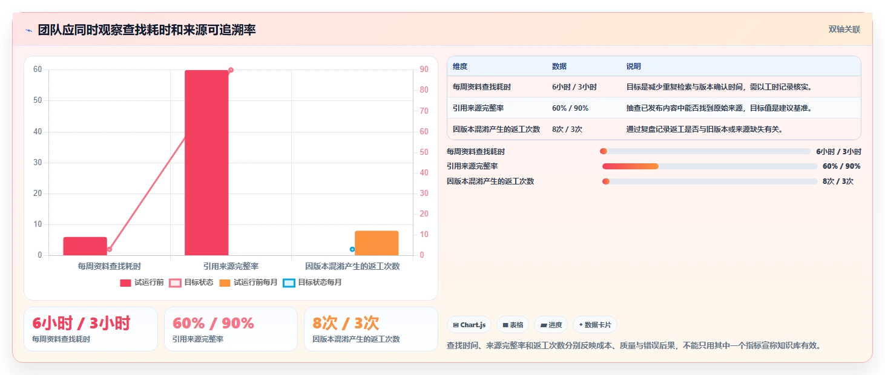
Task: Click the 每周资料查找耗时 progress row label
Action: pyautogui.click(x=476, y=152)
